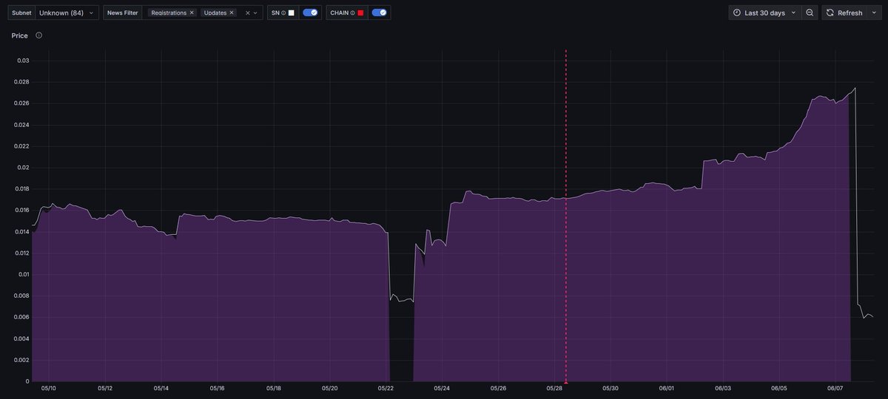Click the Price panel title
888x399 pixels.
pyautogui.click(x=20, y=35)
